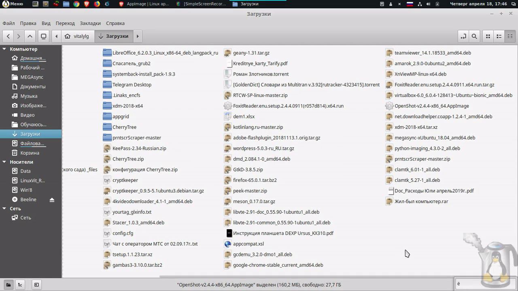Open the search magnifier in toolbar
This screenshot has height=291, width=518.
(x=474, y=36)
